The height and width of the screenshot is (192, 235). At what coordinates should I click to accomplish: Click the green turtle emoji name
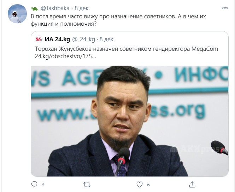[x=35, y=9]
